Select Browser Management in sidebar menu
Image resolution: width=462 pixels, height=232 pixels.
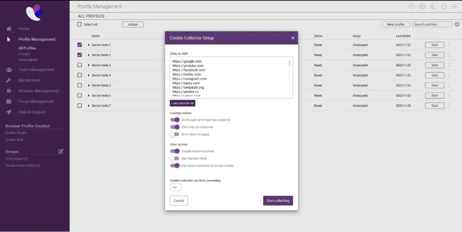38,91
